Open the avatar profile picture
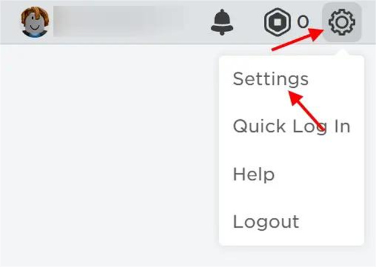Image resolution: width=376 pixels, height=267 pixels. tap(35, 22)
